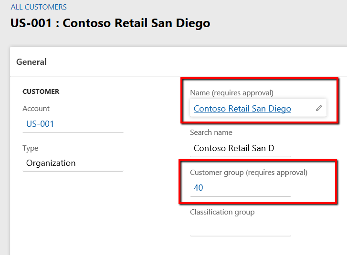Select the page title US-001 : Contoso Retail San Diego
This screenshot has width=347, height=255.
(110, 23)
